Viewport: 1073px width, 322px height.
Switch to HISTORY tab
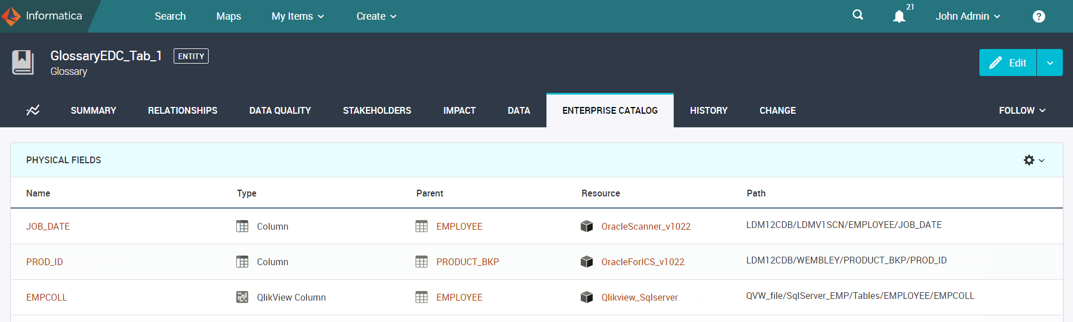tap(709, 110)
